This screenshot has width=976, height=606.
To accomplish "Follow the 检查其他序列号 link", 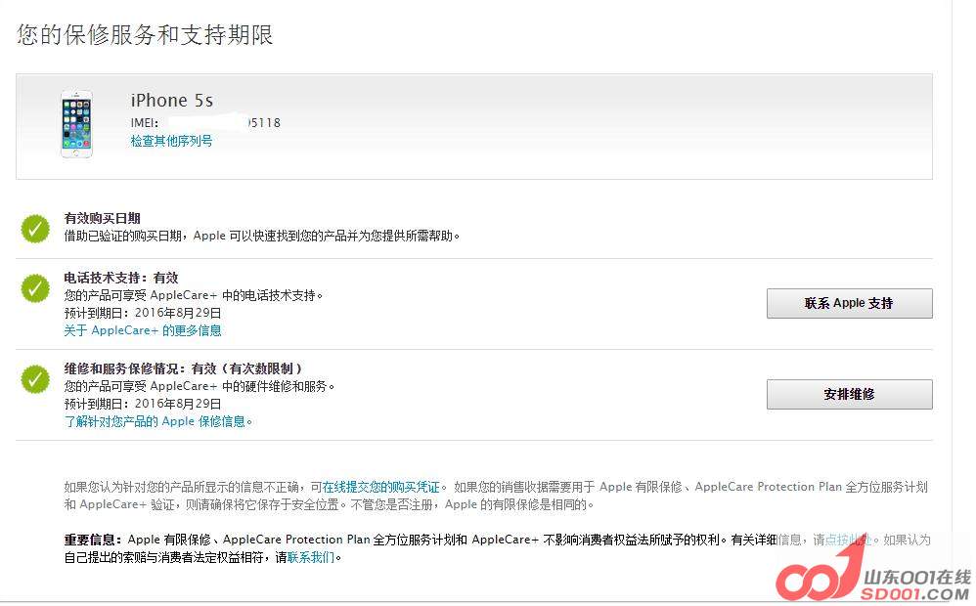I will click(x=171, y=141).
